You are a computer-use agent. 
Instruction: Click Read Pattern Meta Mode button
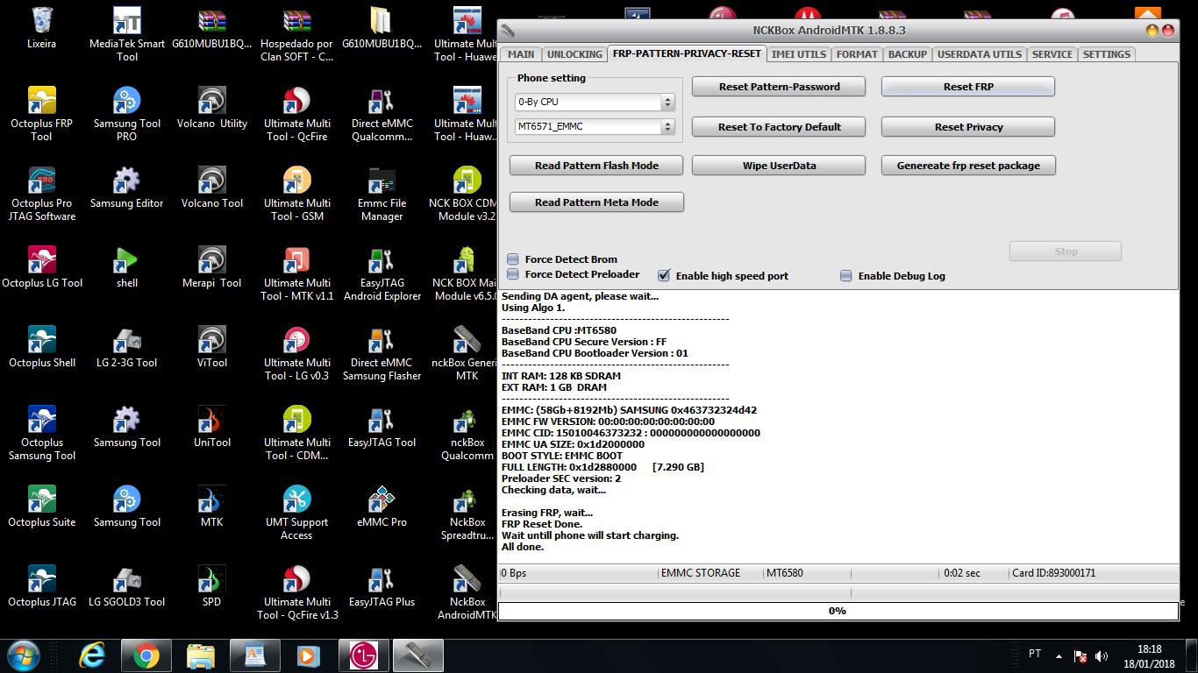596,202
